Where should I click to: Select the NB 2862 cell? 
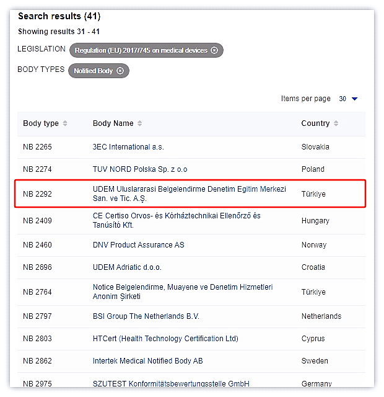37,361
